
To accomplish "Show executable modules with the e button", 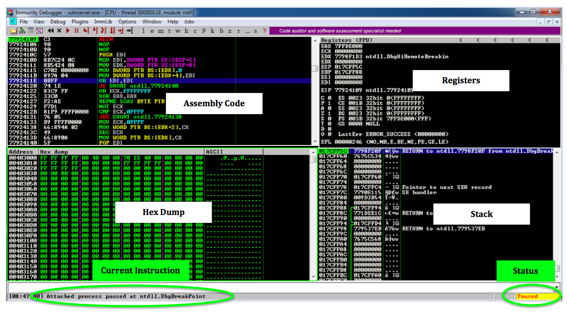I will point(152,31).
